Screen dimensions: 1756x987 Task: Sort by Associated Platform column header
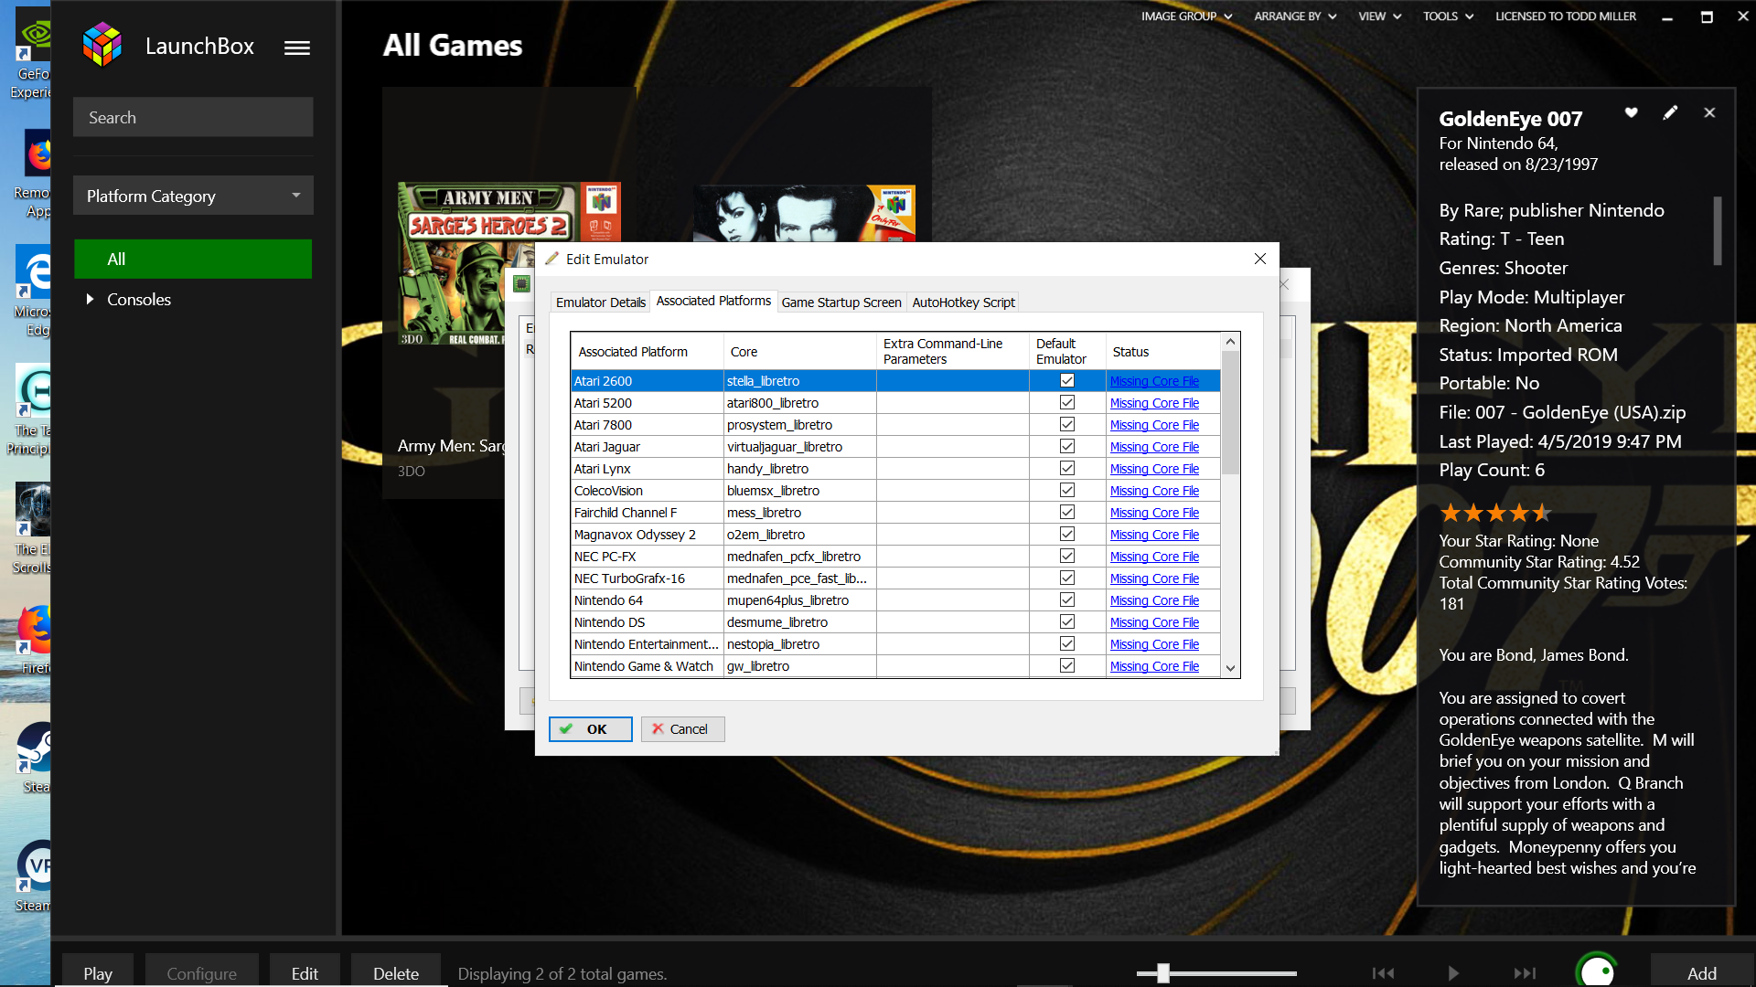point(647,352)
